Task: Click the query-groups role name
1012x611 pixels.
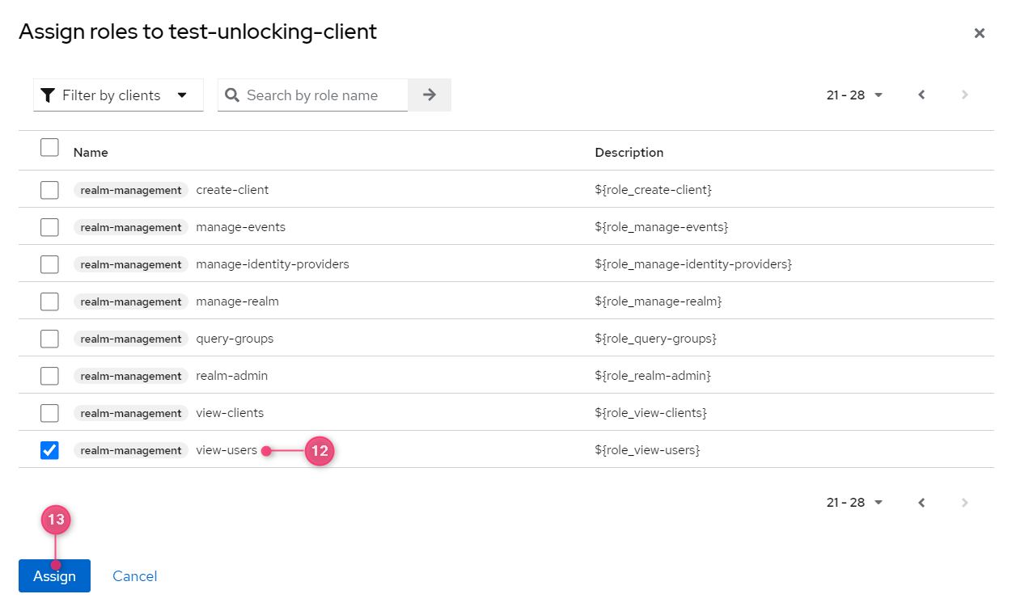Action: coord(235,339)
